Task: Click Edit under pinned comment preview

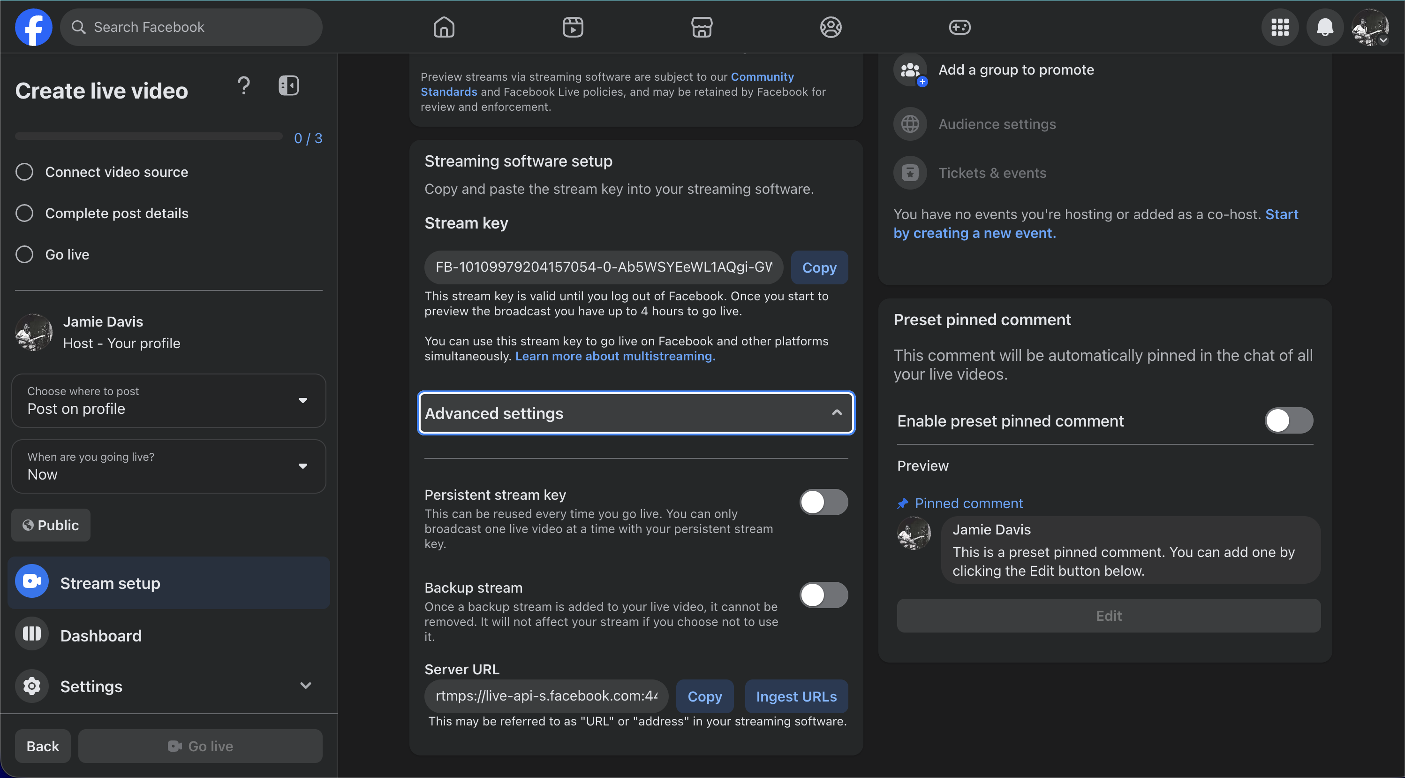Action: (x=1109, y=616)
